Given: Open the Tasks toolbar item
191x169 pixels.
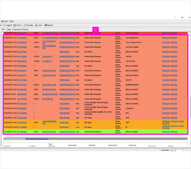Looking at the screenshot, I should pyautogui.click(x=39, y=25).
